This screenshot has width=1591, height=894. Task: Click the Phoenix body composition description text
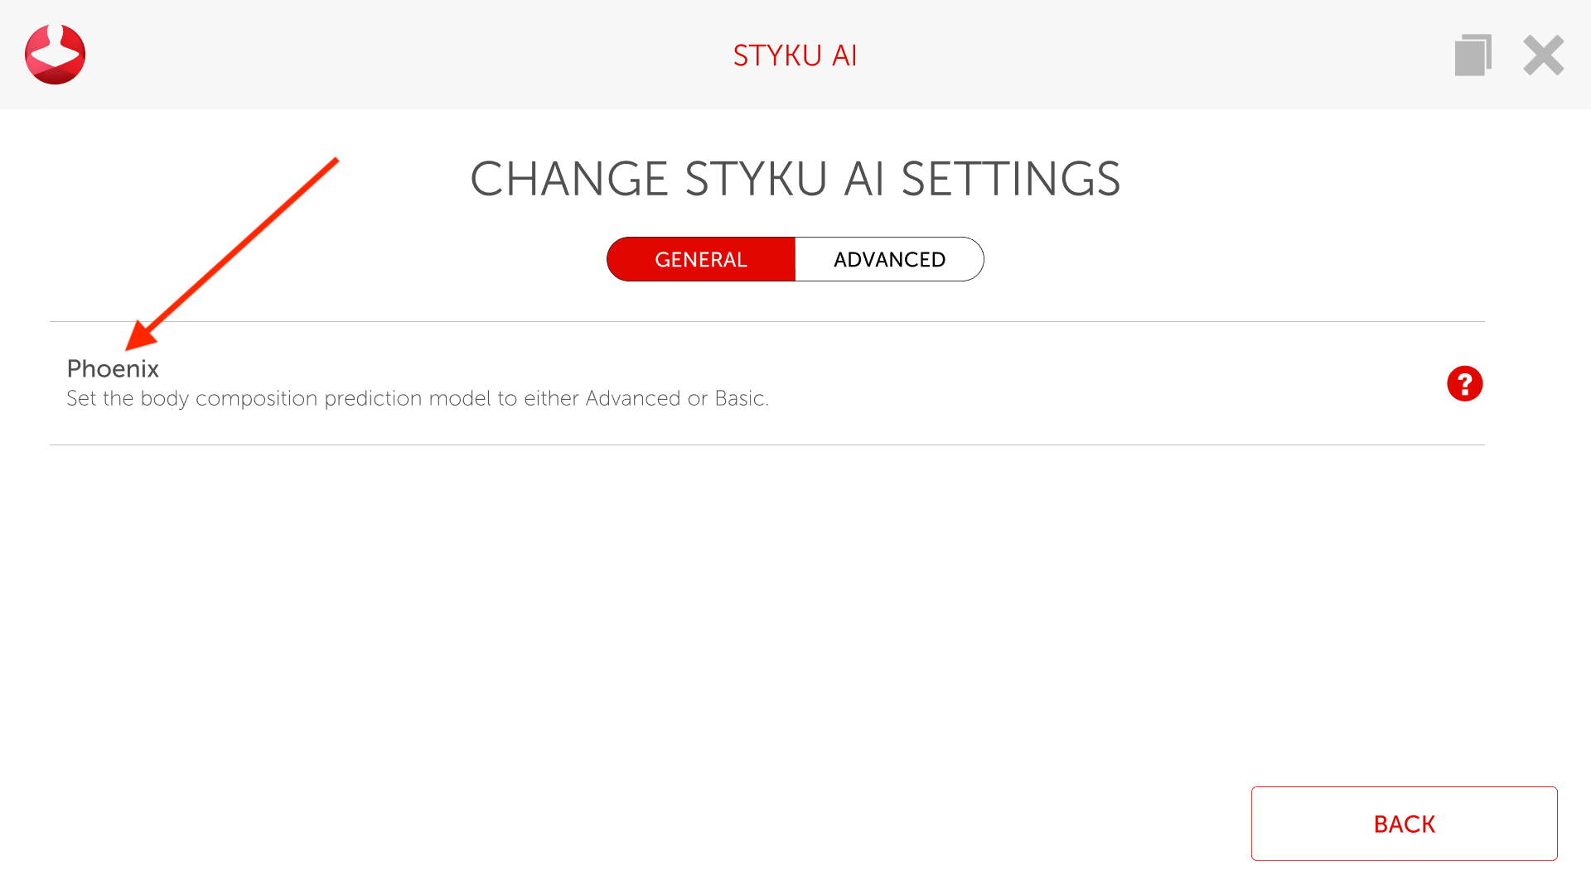pyautogui.click(x=418, y=399)
